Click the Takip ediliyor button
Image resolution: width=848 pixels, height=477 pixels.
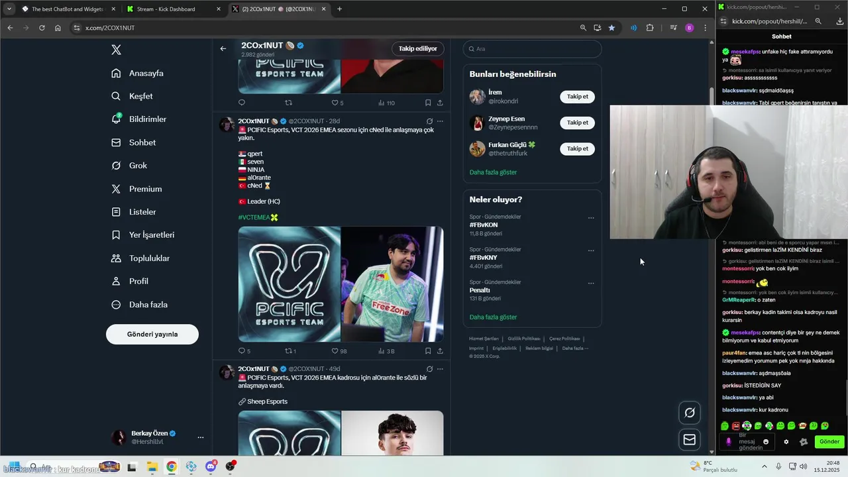[417, 48]
